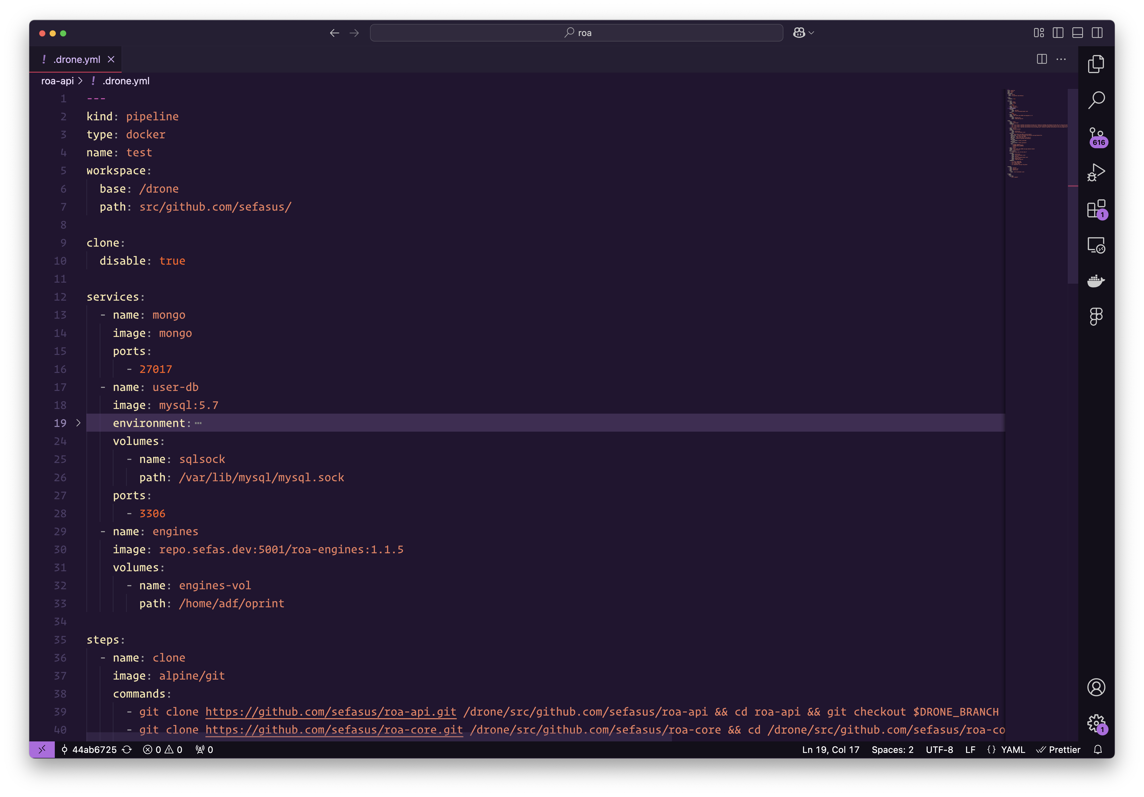The height and width of the screenshot is (797, 1144).
Task: Change end of line sequence LF
Action: pyautogui.click(x=970, y=750)
